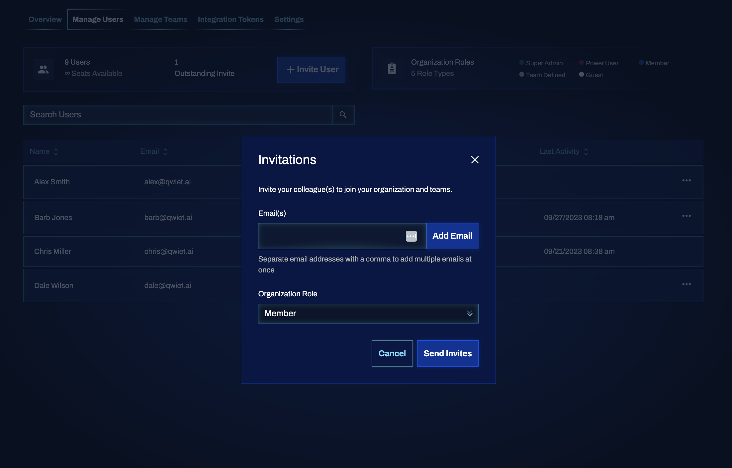
Task: Click the Cancel button
Action: (x=392, y=353)
